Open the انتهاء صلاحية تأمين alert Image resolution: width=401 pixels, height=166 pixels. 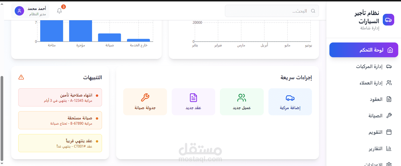coord(60,97)
